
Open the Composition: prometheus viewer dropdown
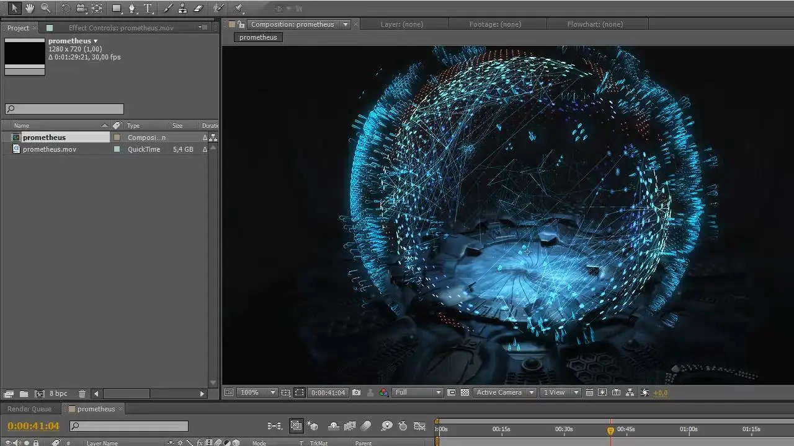346,24
